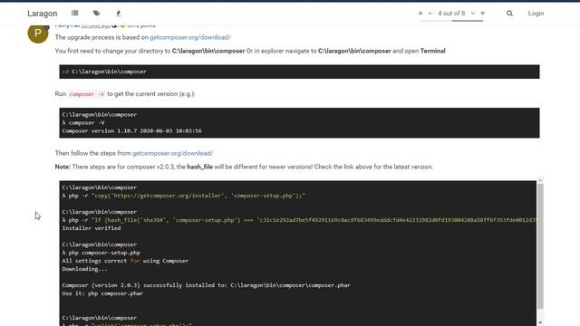580x326 pixels.
Task: Click the hash_file sha384 command line
Action: coord(299,220)
